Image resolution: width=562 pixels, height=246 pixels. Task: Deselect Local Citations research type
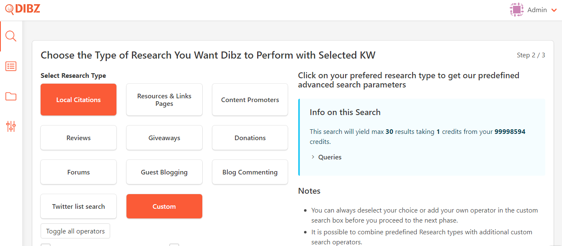78,100
